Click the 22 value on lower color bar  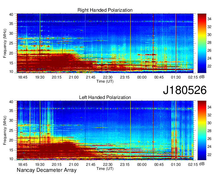click(209, 155)
